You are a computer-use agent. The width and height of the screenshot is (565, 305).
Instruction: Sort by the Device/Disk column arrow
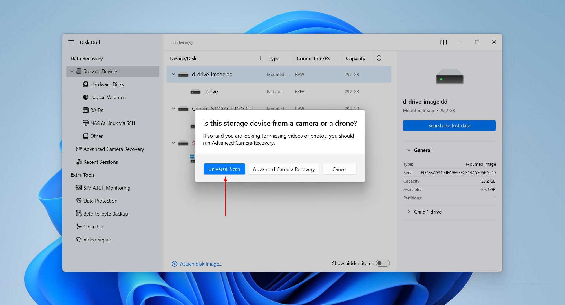(x=260, y=58)
